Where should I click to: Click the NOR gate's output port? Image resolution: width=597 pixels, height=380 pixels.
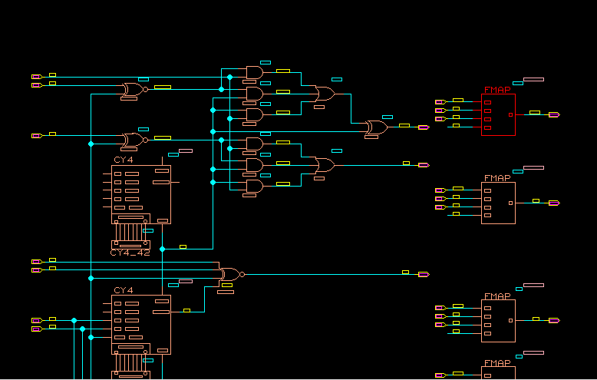click(x=423, y=274)
